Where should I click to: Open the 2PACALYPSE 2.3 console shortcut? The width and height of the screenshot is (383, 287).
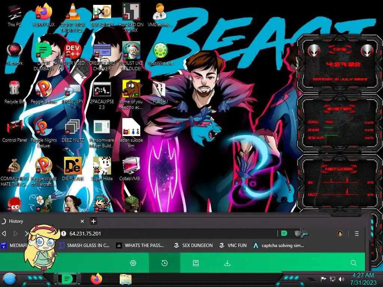102,95
